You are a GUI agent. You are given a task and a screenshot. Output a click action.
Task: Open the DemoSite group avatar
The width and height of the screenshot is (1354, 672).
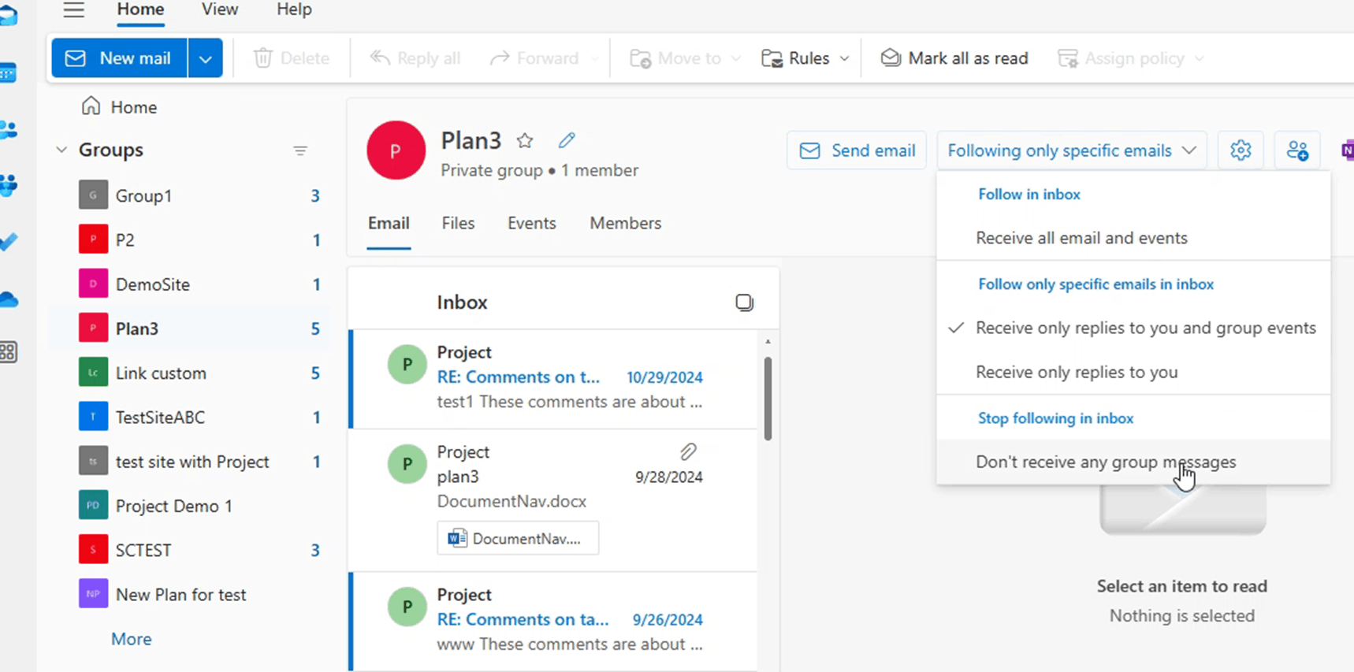93,284
